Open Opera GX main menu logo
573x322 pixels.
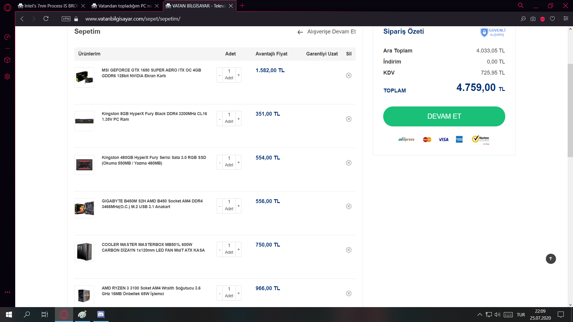coord(8,7)
